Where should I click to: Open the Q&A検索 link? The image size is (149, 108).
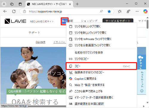click(41, 42)
